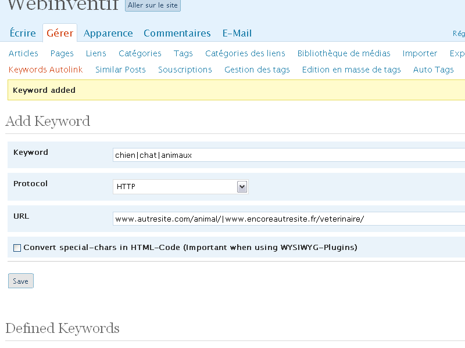The width and height of the screenshot is (465, 348).
Task: Save the new keyword
Action: click(20, 281)
